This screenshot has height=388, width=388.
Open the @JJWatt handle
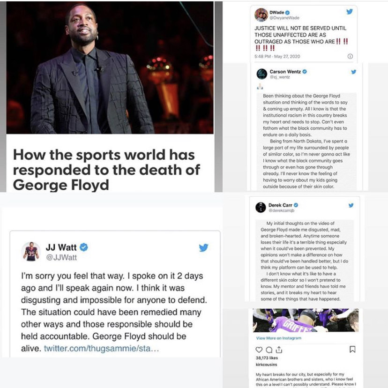click(61, 258)
